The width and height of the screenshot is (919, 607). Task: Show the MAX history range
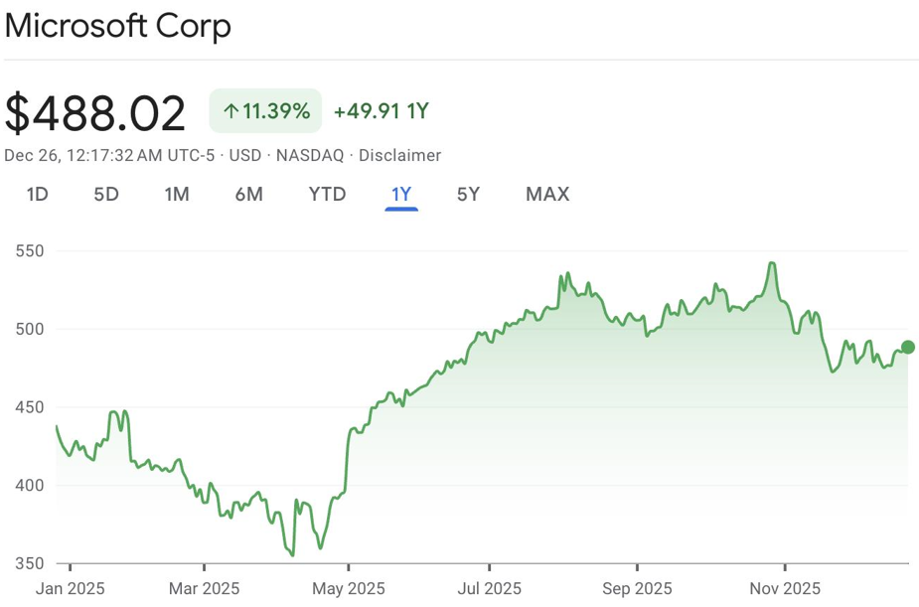click(547, 194)
